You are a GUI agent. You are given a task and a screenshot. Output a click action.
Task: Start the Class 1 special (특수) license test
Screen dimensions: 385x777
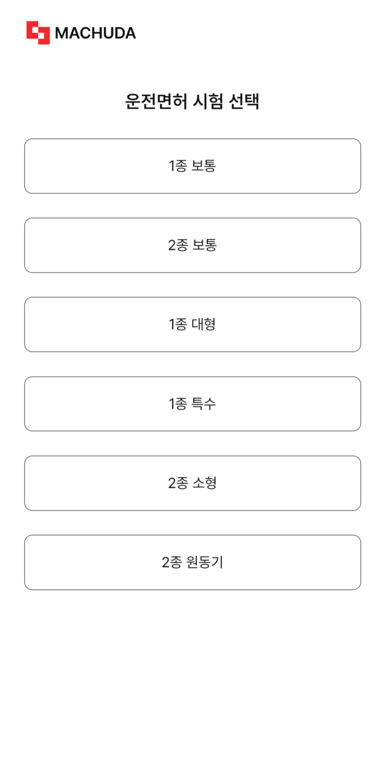point(192,404)
